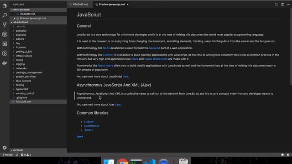Viewport: 292px width, 164px height.
Task: Open the GitLens clock icon in activity bar
Action: [5, 53]
